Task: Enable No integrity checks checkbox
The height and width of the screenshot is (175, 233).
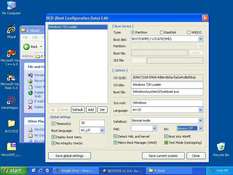Action: click(x=53, y=143)
